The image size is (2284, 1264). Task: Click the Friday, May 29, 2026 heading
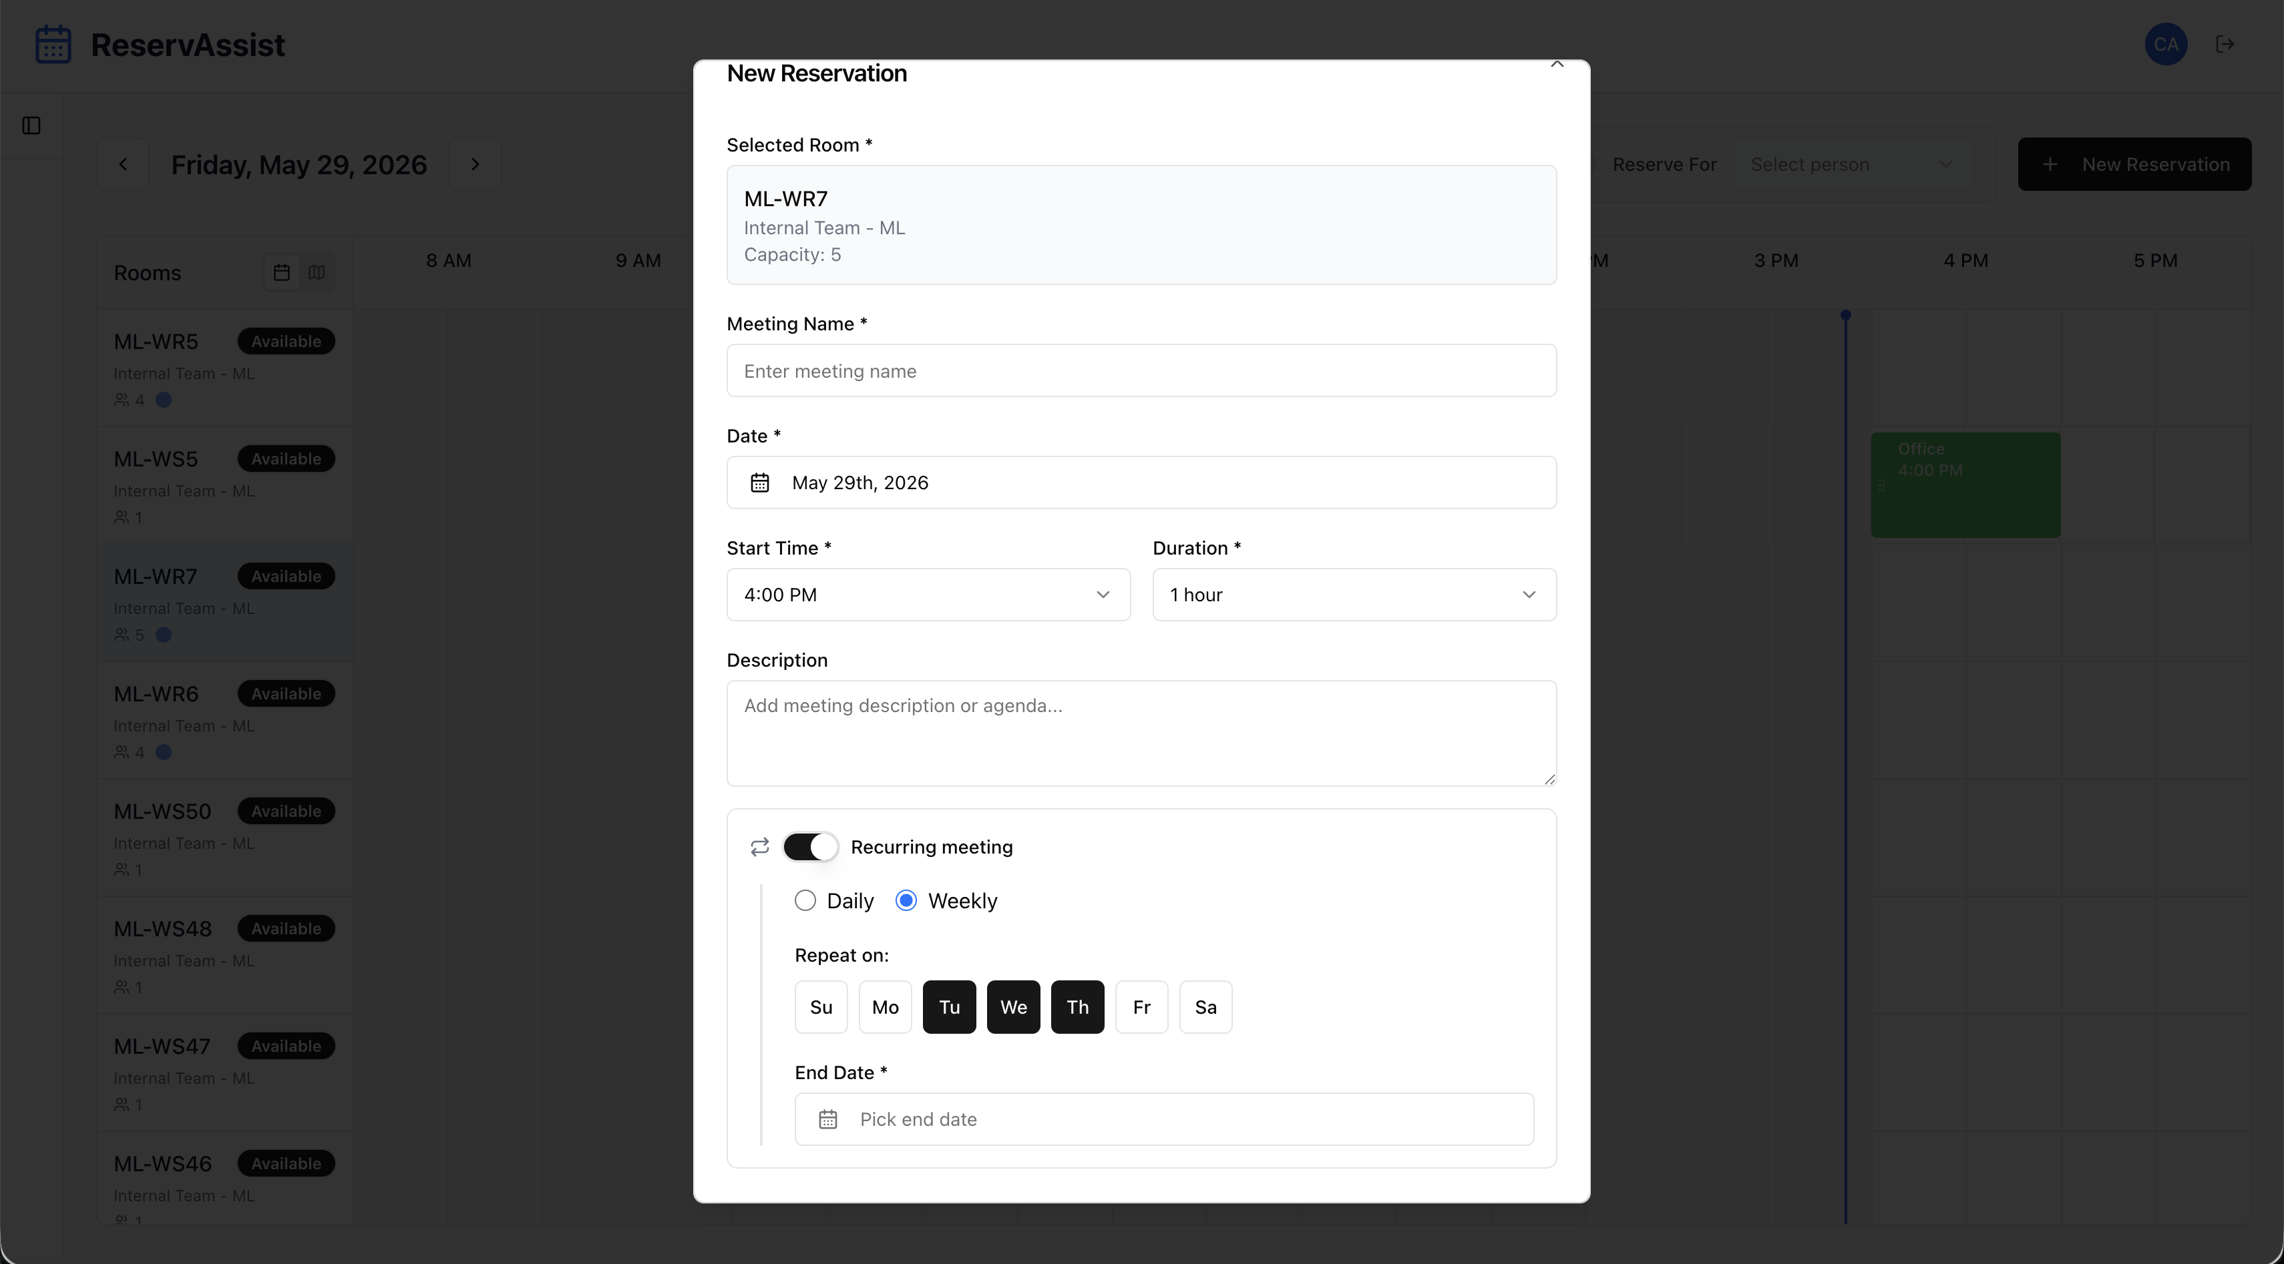click(299, 165)
